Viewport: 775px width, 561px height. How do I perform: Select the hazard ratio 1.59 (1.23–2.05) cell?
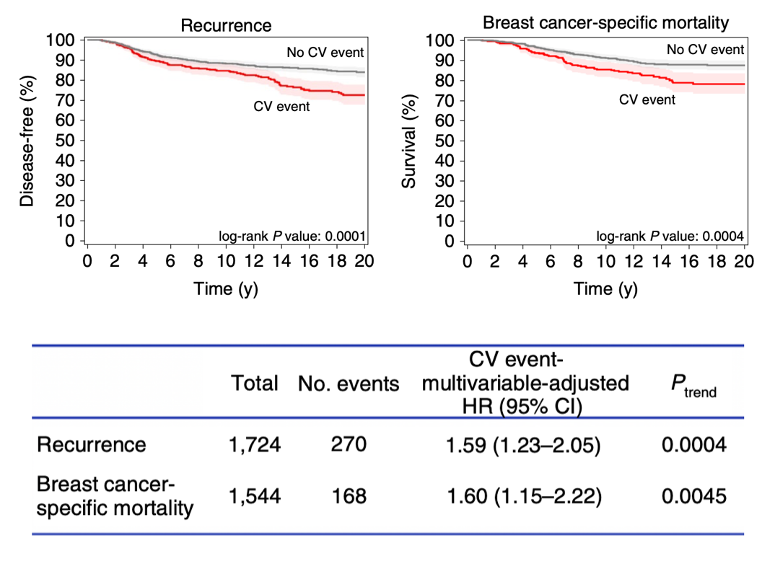(525, 445)
